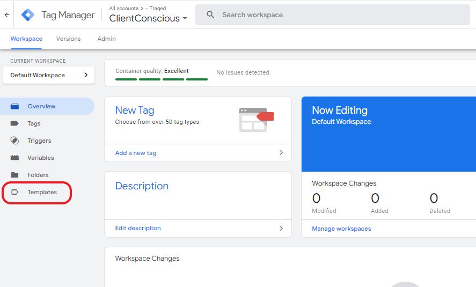Click the Overview sidebar icon
Image resolution: width=476 pixels, height=287 pixels.
tap(15, 106)
